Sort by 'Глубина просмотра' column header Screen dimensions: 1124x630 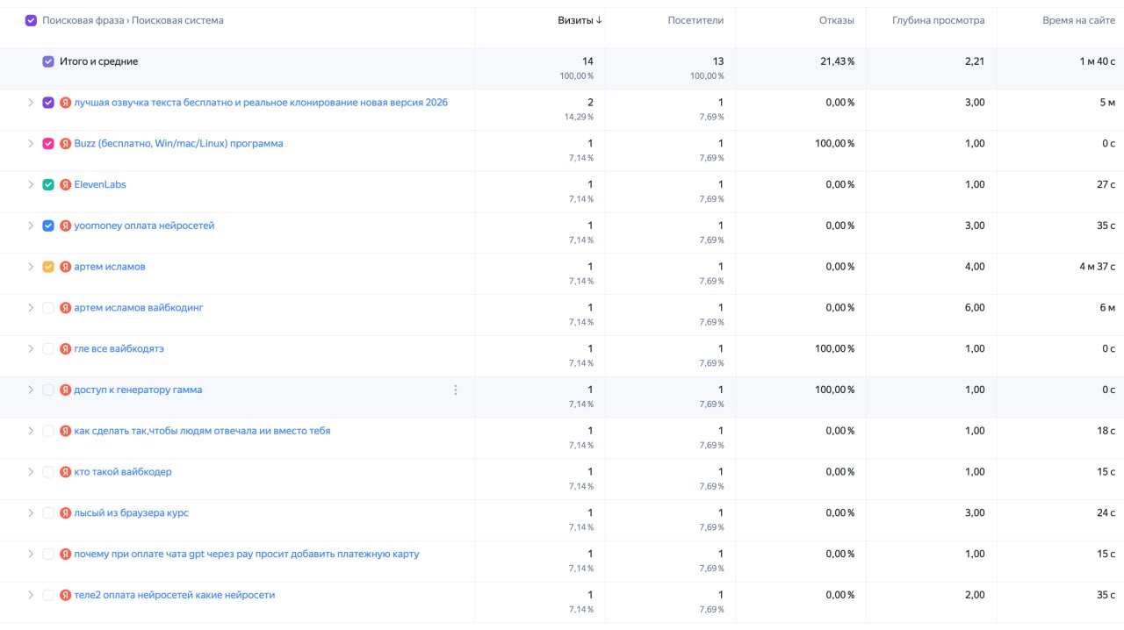(x=939, y=20)
